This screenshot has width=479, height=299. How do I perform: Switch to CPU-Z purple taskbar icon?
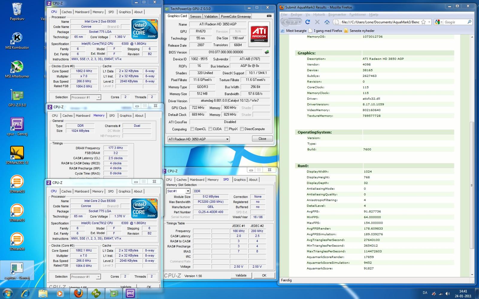point(130,293)
